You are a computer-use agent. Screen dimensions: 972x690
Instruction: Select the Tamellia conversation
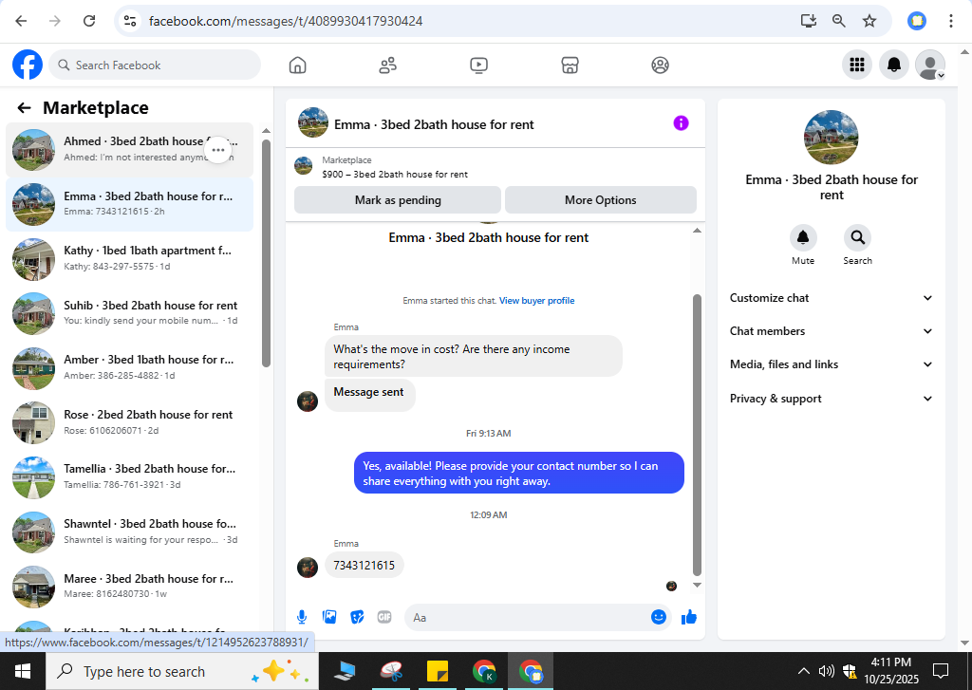click(129, 476)
